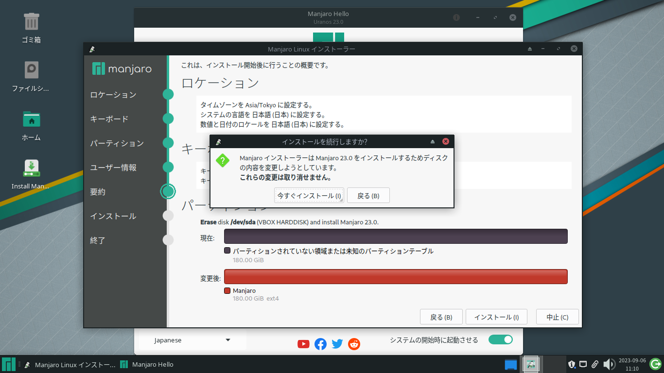The width and height of the screenshot is (664, 373).
Task: Open the Manjaro start menu in taskbar
Action: pos(9,364)
